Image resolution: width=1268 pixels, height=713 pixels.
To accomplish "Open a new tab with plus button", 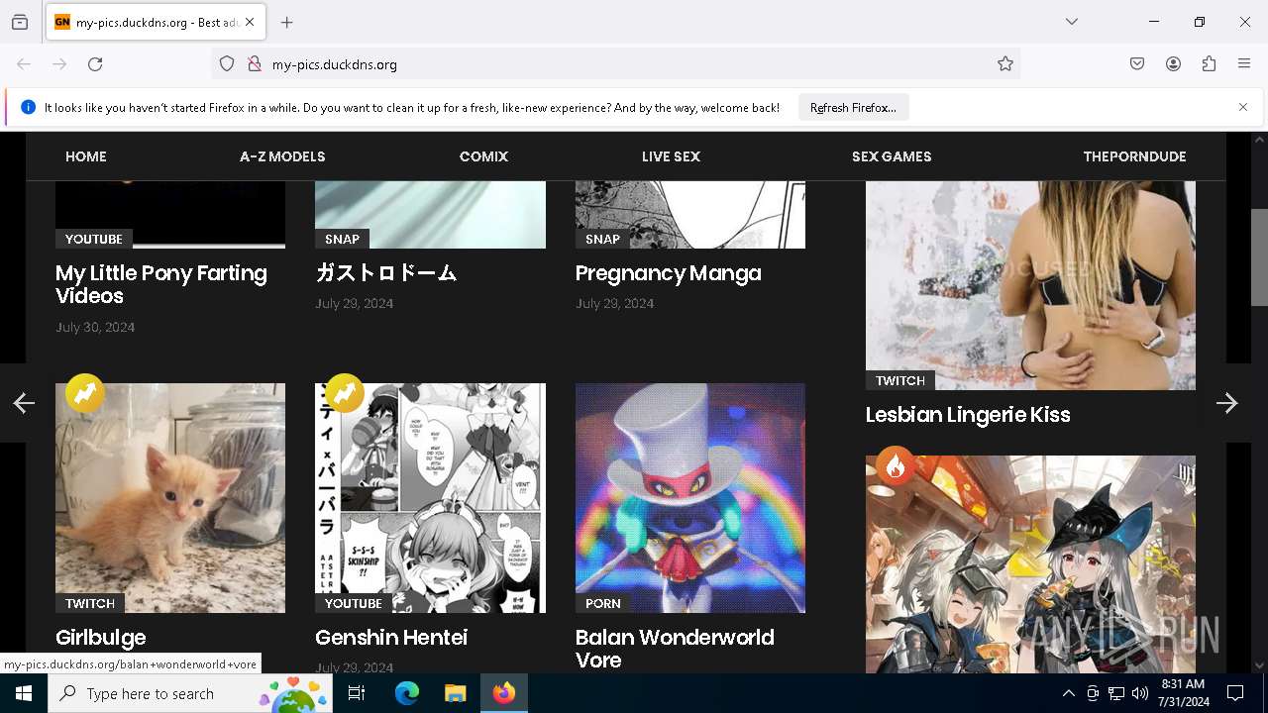I will 287,22.
